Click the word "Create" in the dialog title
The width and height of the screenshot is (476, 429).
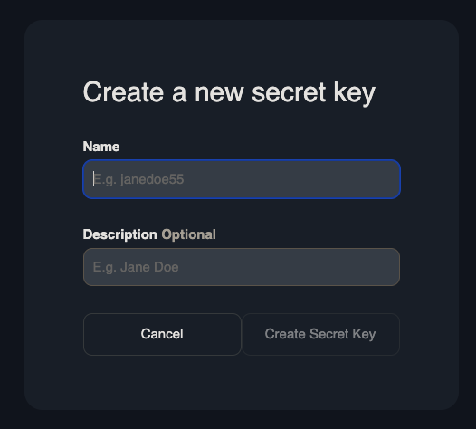tap(123, 92)
